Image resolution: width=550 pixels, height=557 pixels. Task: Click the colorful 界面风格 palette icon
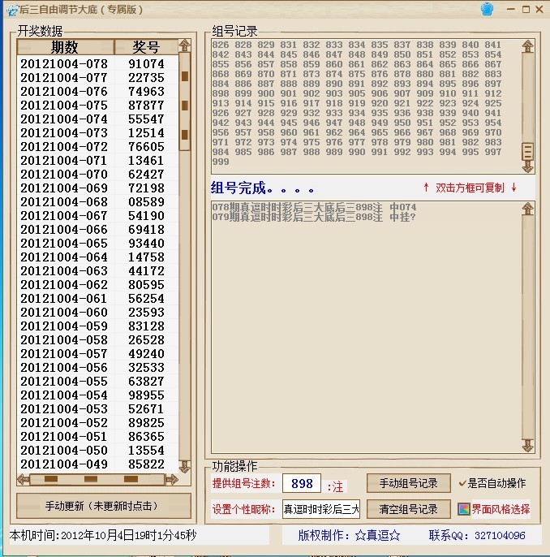(x=463, y=509)
